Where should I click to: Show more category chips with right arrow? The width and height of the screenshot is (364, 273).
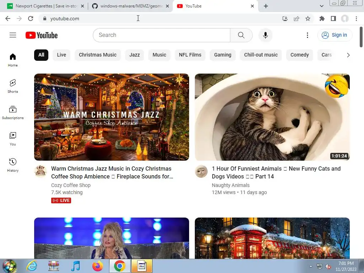coord(348,55)
